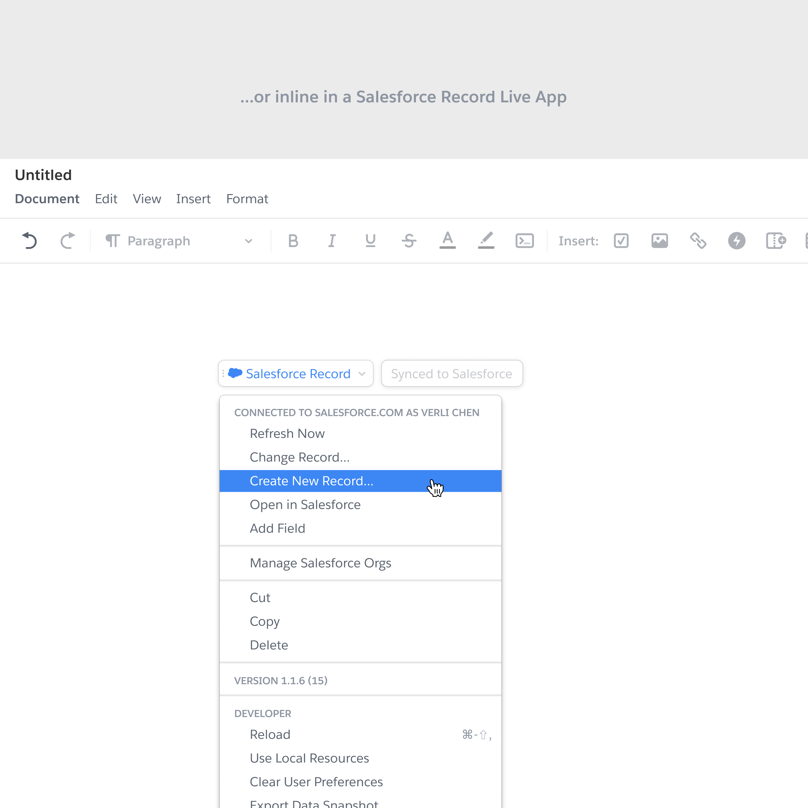The image size is (808, 808).
Task: Insert an image
Action: coord(660,241)
